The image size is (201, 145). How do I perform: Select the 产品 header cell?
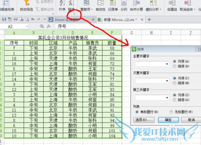tap(73, 43)
